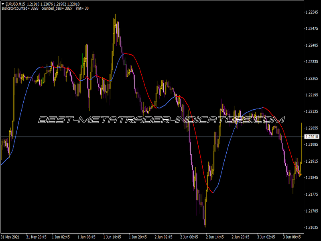Click the EURUSD,M15 symbol title text
Image resolution: width=321 pixels, height=241 pixels.
[15, 4]
